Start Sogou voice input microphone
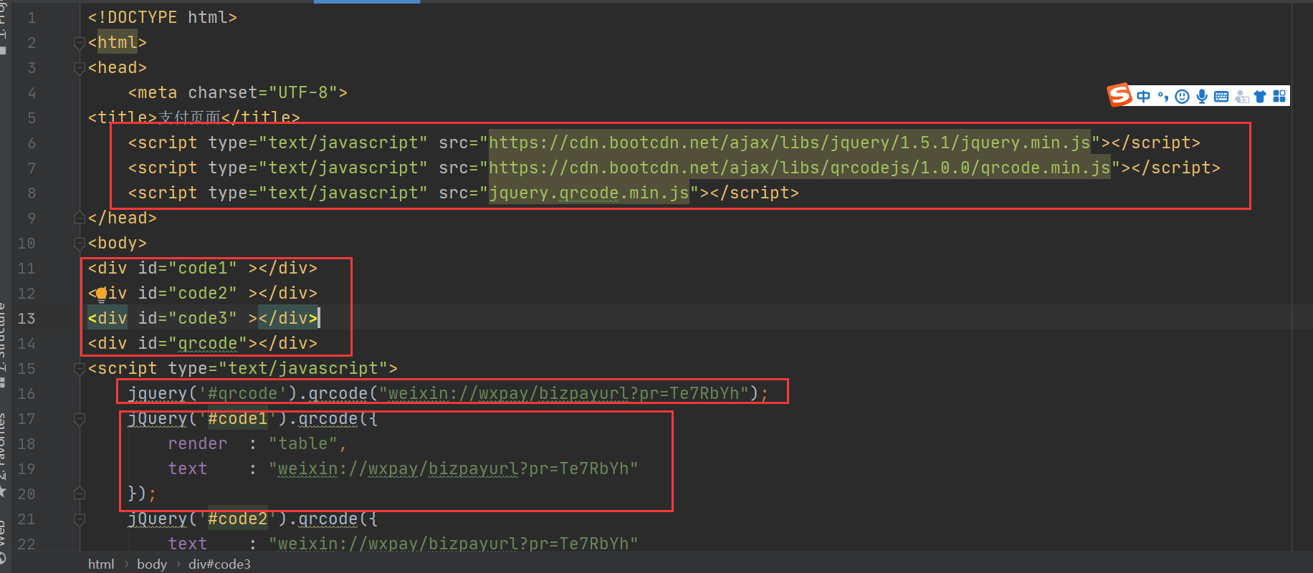Screen dimensions: 1313x573 tap(1202, 96)
